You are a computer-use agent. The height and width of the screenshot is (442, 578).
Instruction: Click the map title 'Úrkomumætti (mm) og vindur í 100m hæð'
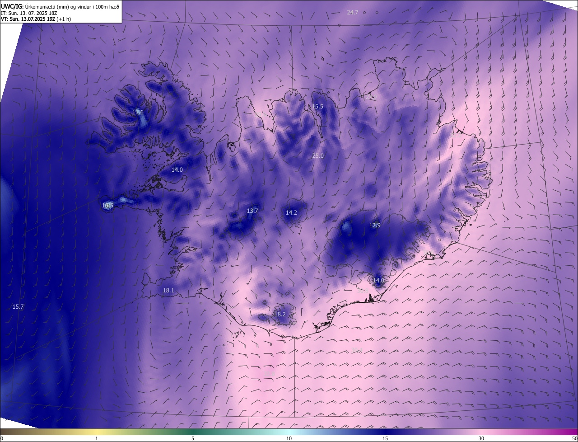click(x=73, y=6)
